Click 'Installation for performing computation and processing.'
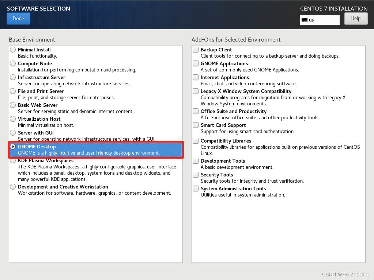This screenshot has width=374, height=280. pyautogui.click(x=77, y=70)
